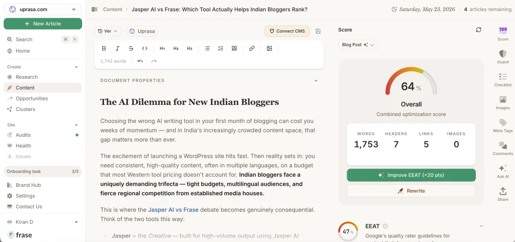The height and width of the screenshot is (242, 515).
Task: Open the Ask AI panel
Action: (x=503, y=172)
